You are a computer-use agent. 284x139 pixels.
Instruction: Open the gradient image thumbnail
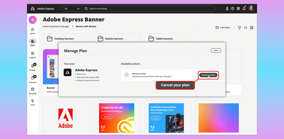pyautogui.click(x=219, y=118)
